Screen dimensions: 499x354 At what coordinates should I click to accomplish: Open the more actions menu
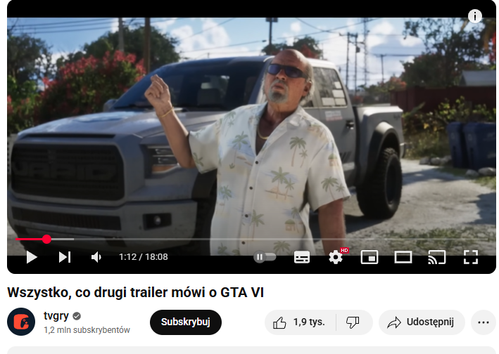pyautogui.click(x=484, y=322)
